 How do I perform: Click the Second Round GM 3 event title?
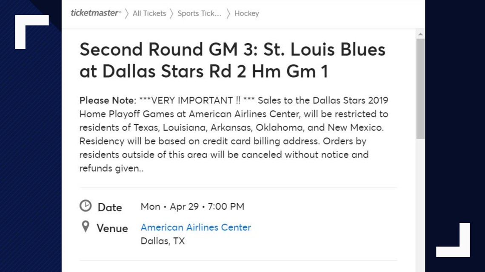point(232,60)
